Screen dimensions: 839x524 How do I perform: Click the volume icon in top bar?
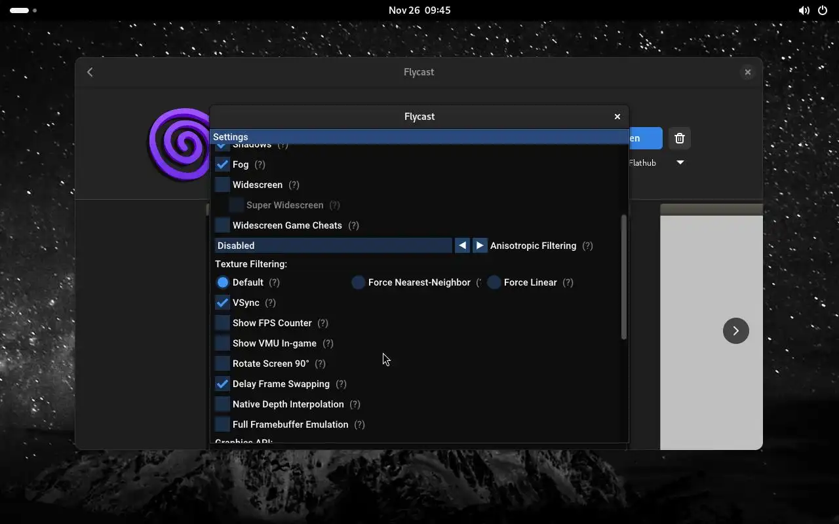point(804,10)
